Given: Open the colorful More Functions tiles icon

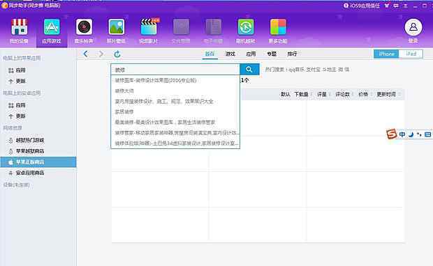Looking at the screenshot, I should 278,27.
